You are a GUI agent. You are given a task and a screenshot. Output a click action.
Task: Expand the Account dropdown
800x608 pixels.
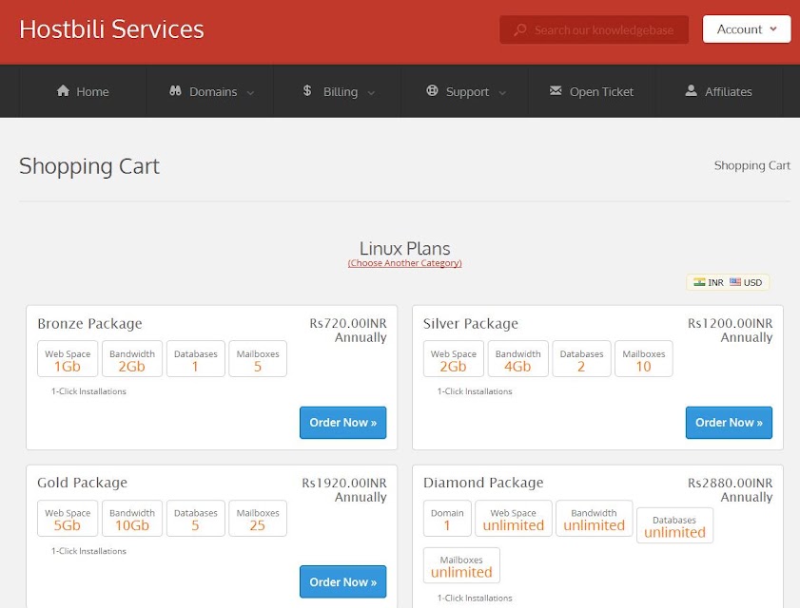pos(747,29)
